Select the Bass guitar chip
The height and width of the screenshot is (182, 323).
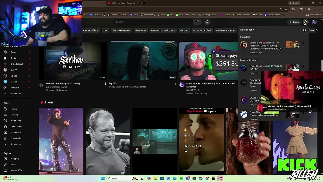pos(141,30)
